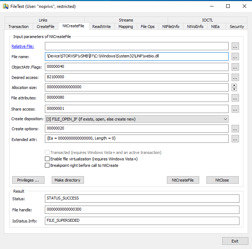Click the FileTest app icon in the title bar
The height and width of the screenshot is (249, 252).
coord(5,6)
